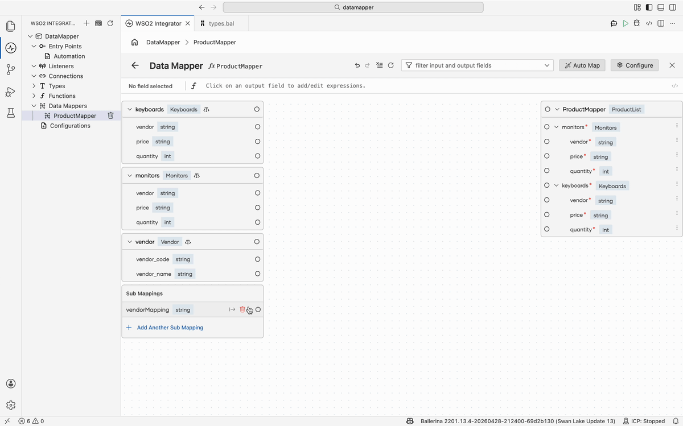Open the filter fields dropdown arrow
The height and width of the screenshot is (426, 683).
pos(547,65)
